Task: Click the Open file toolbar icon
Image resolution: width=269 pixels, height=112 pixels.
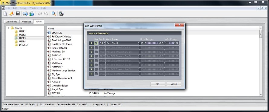Action: (11, 14)
